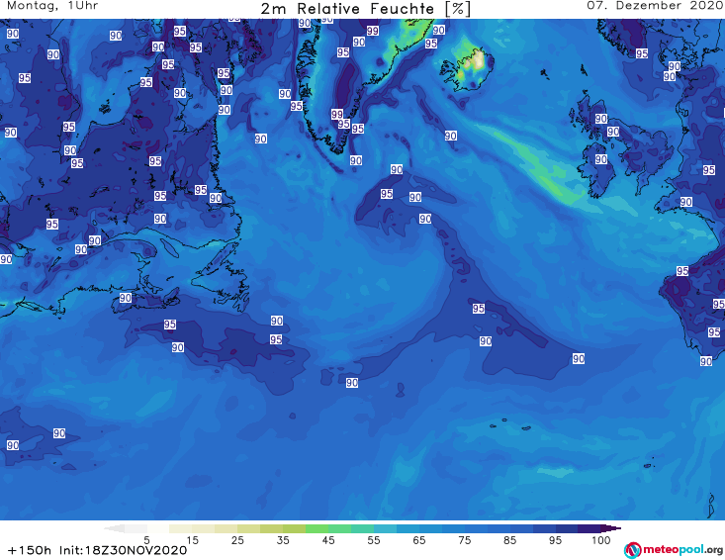Pick the bright green legend segment after 45
Viewport: 725px width, 560px height.
pyautogui.click(x=339, y=528)
